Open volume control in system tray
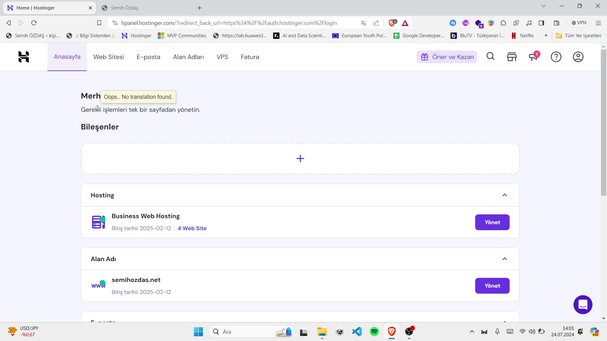The width and height of the screenshot is (607, 341). pos(532,332)
